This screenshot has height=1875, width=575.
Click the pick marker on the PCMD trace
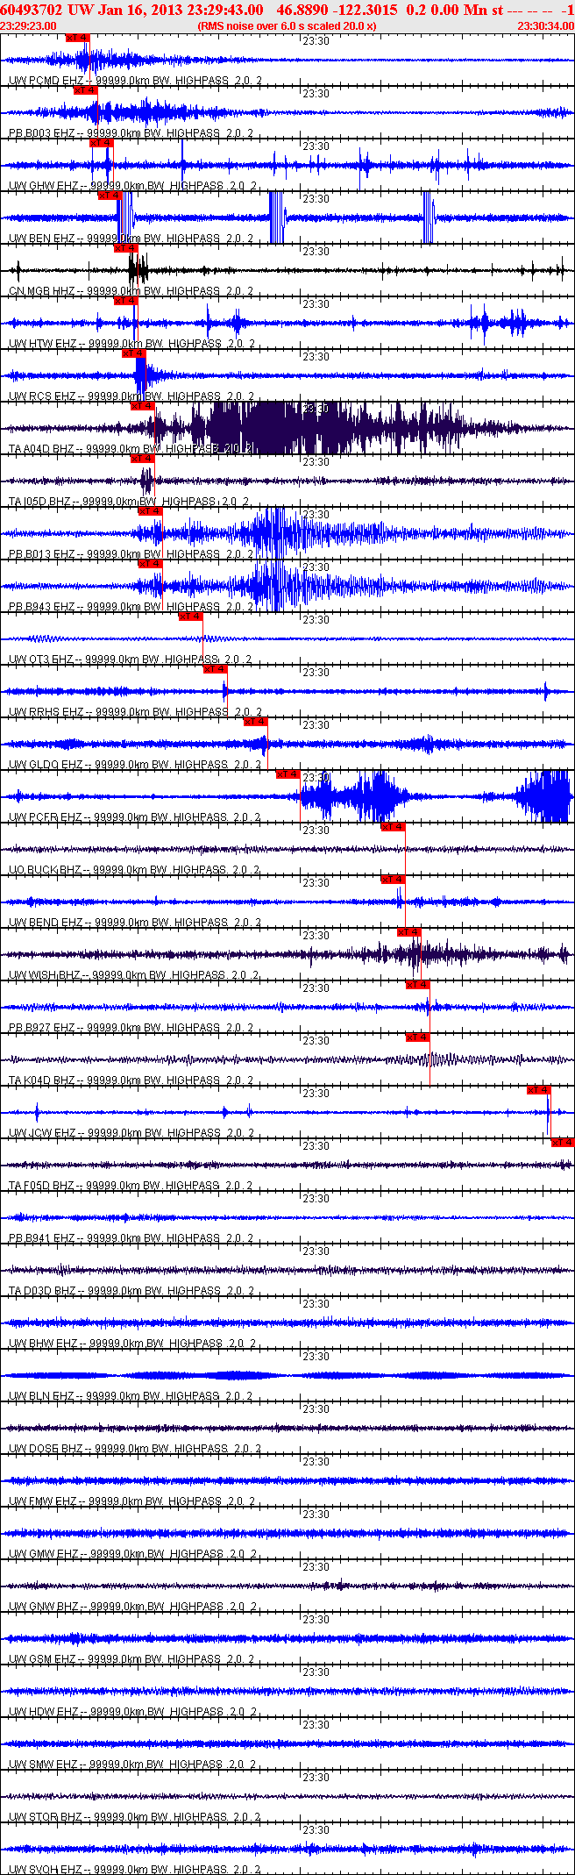[x=78, y=38]
